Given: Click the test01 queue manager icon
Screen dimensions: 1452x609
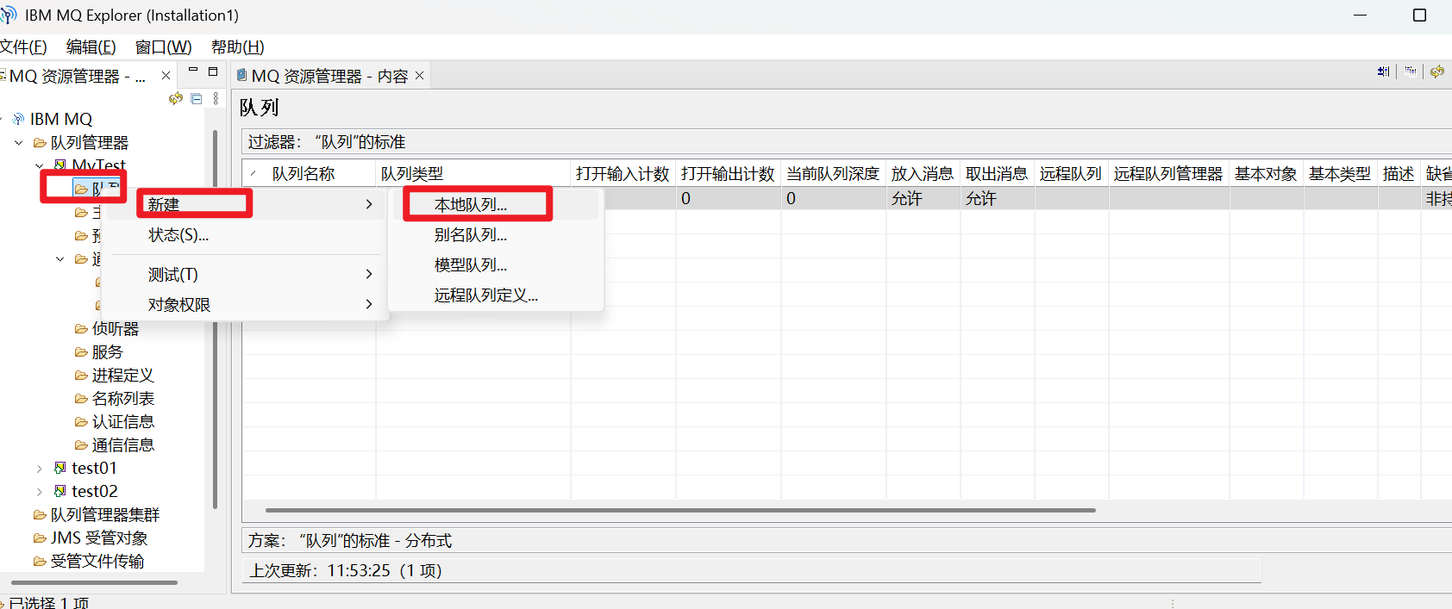Looking at the screenshot, I should [x=59, y=468].
